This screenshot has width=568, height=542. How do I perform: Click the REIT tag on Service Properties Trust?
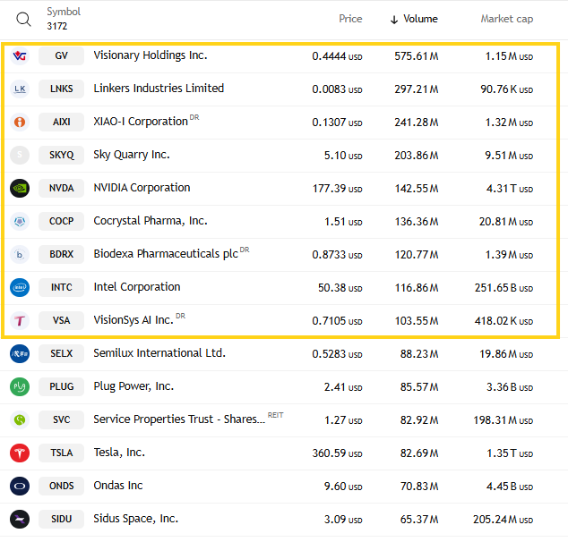(x=276, y=415)
